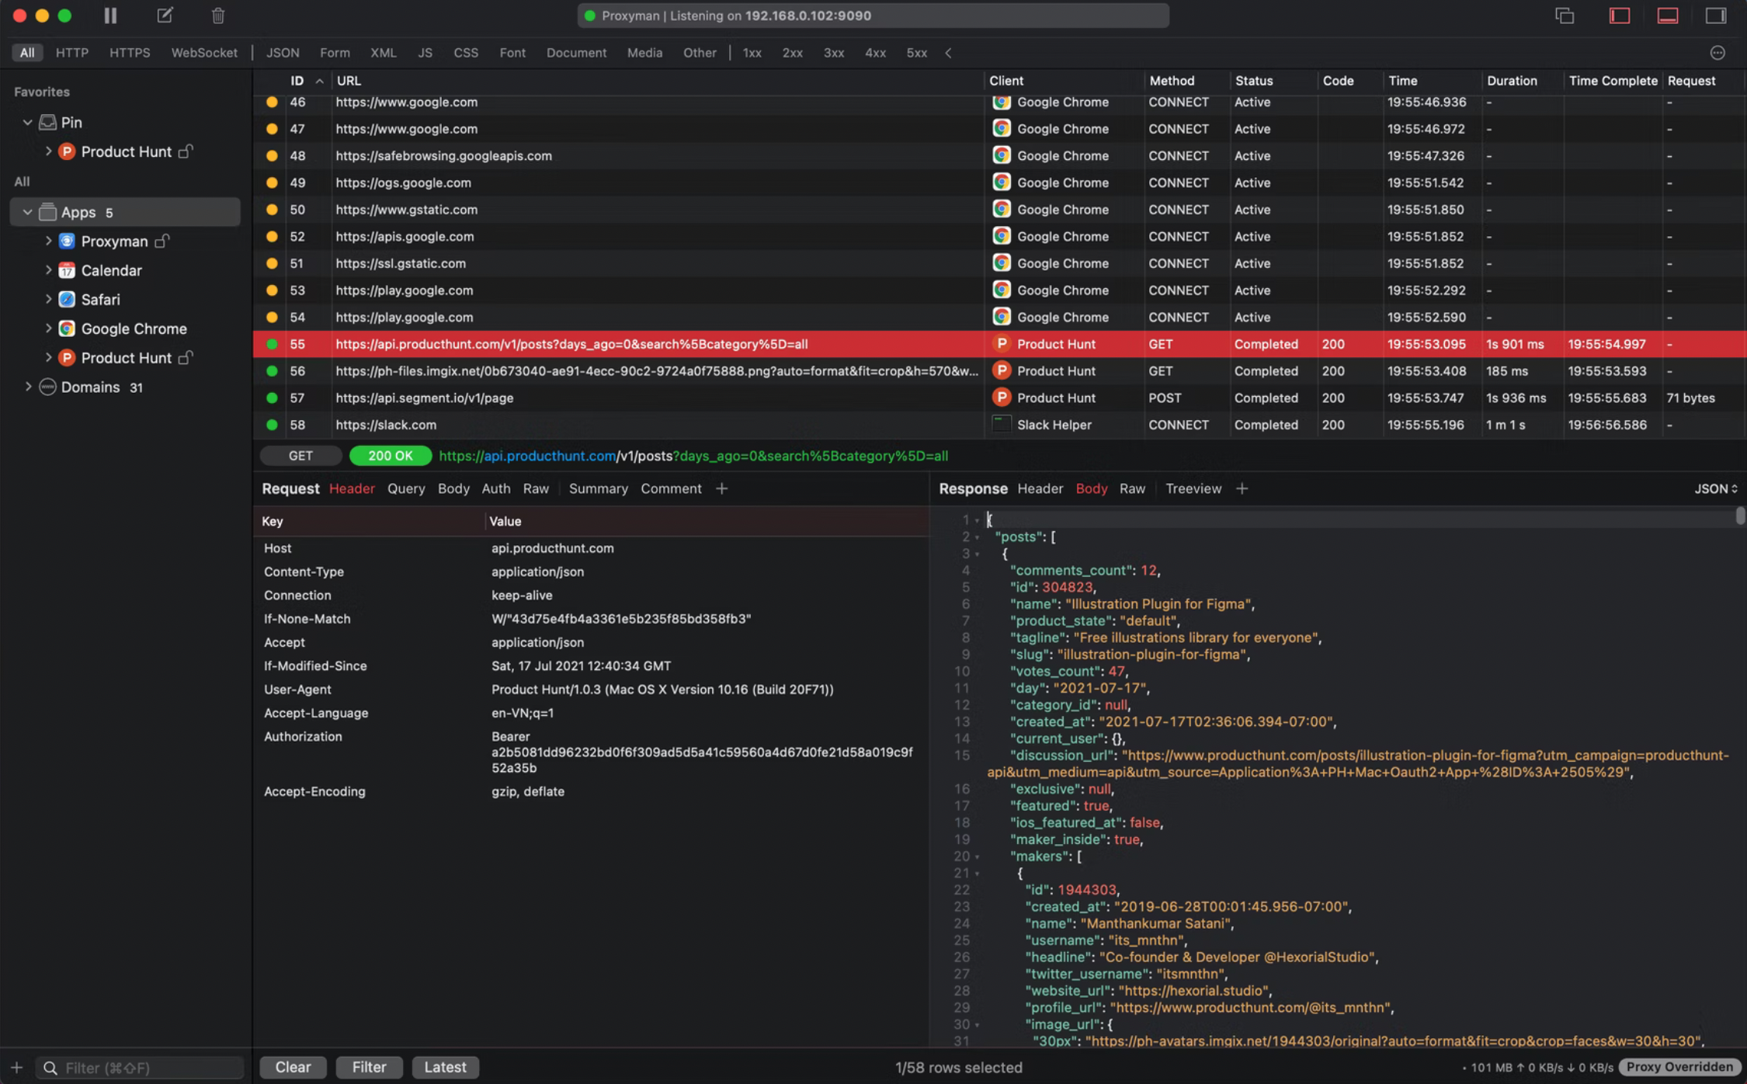Click Chrome client icon in row 48

1002,155
